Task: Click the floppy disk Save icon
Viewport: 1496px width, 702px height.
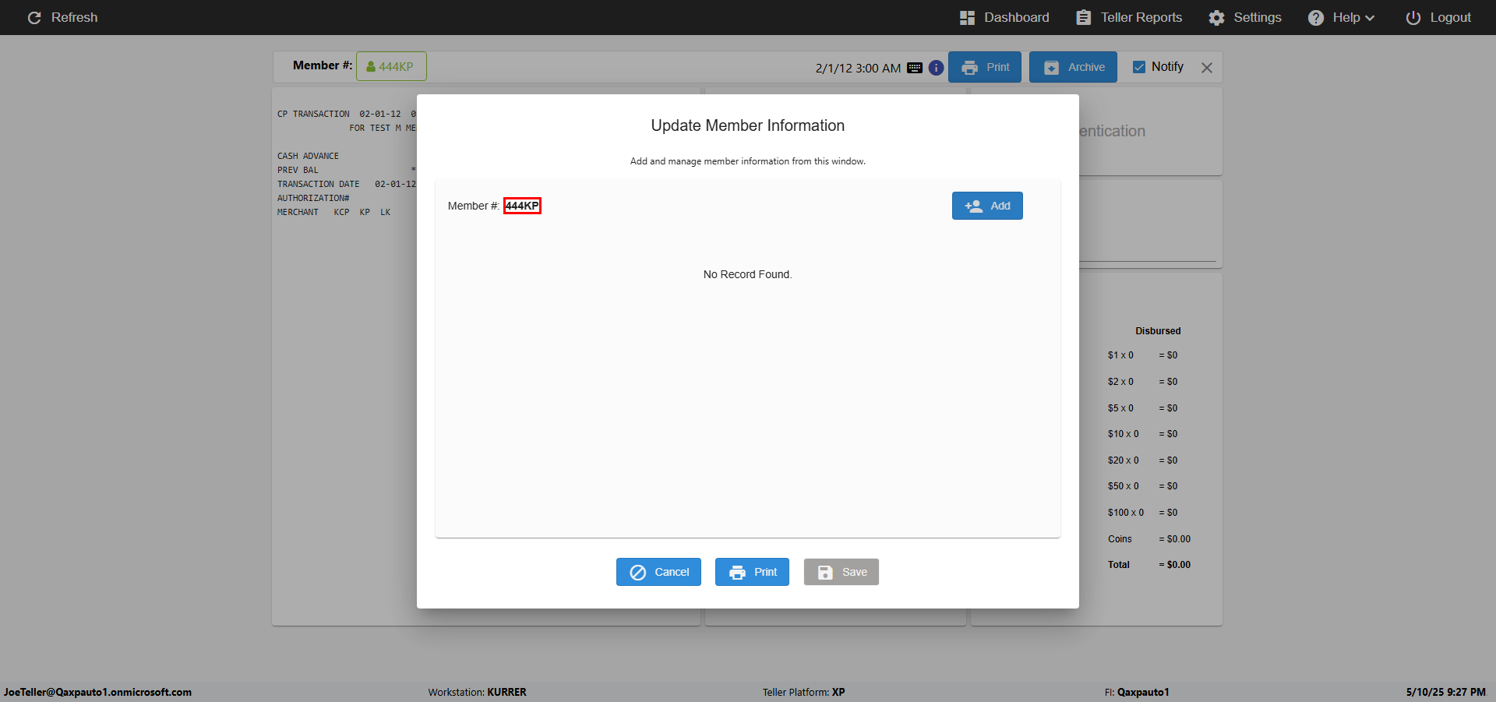Action: (825, 573)
